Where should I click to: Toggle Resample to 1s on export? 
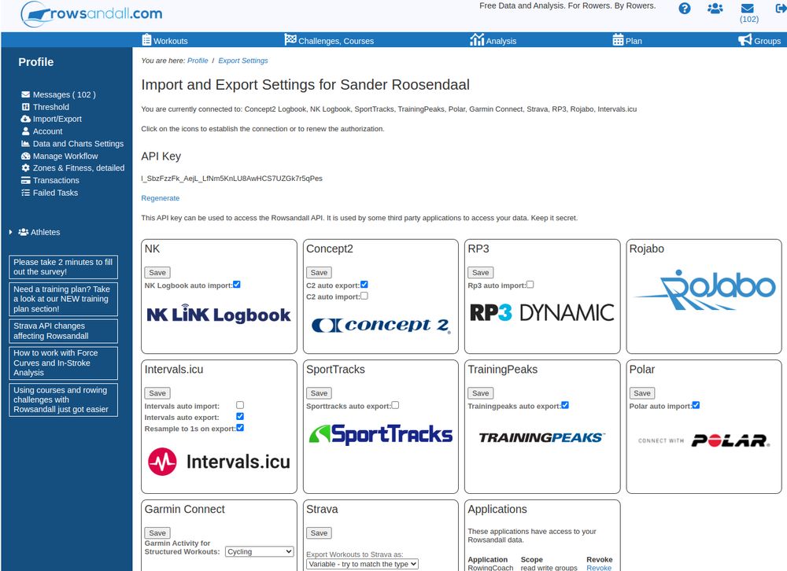point(240,428)
